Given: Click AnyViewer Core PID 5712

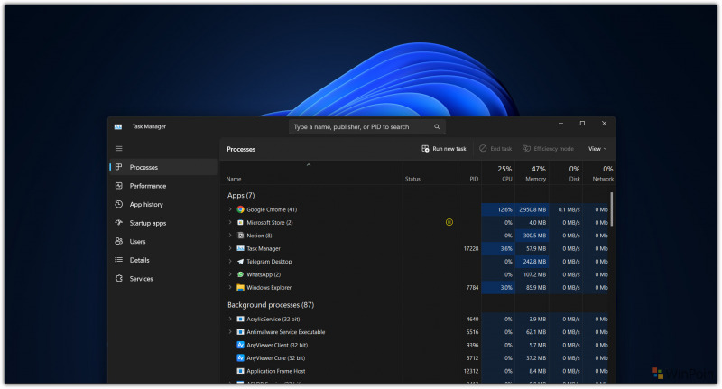Looking at the screenshot, I should point(472,357).
